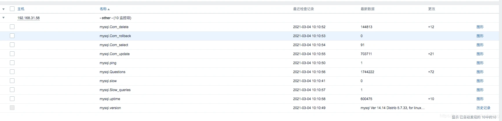Collapse all groups with header triangle
The width and height of the screenshot is (502, 121).
(3, 9)
